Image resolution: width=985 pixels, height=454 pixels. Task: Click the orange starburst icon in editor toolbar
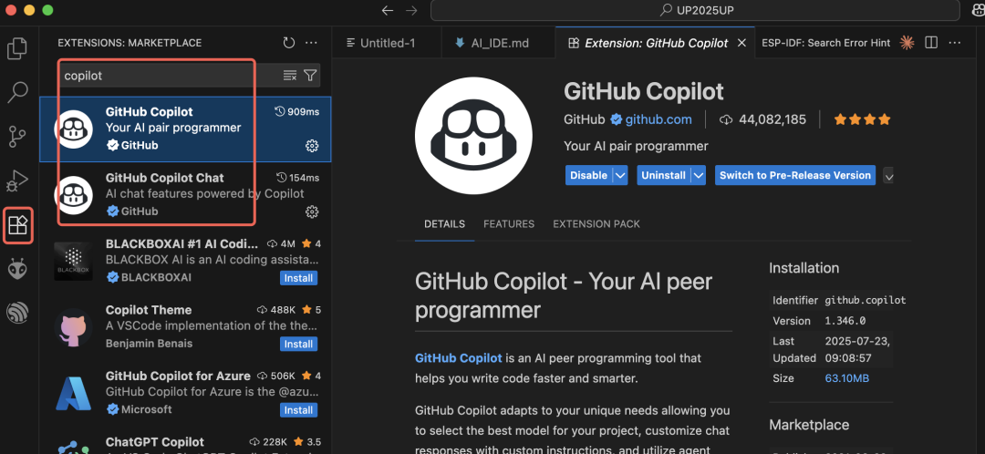click(x=907, y=42)
